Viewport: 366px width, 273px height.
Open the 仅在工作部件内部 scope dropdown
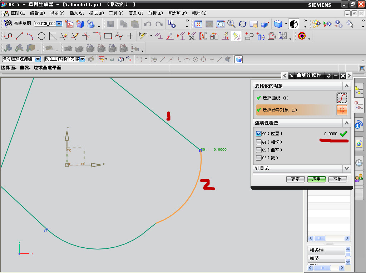(82, 59)
